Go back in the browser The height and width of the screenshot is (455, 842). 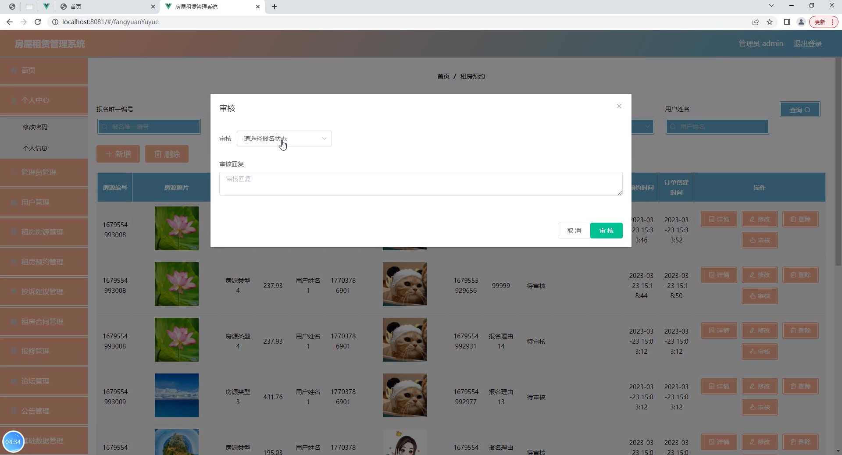(x=10, y=22)
